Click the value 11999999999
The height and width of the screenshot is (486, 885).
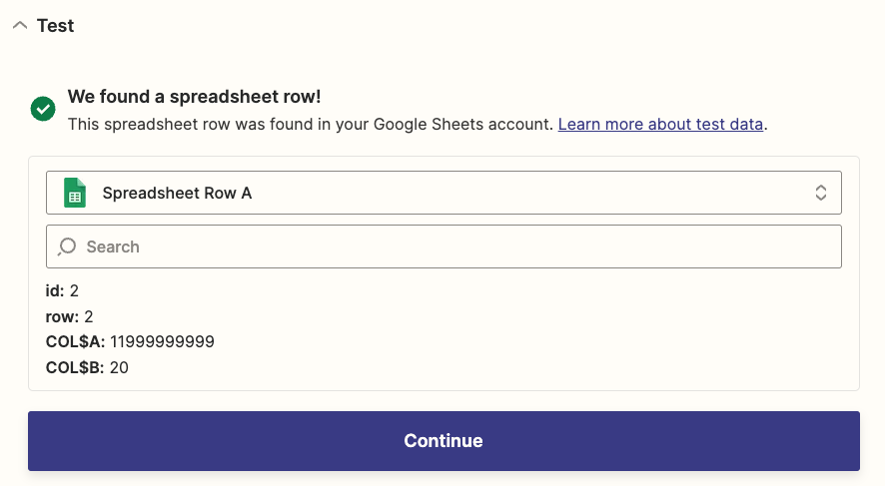click(162, 342)
